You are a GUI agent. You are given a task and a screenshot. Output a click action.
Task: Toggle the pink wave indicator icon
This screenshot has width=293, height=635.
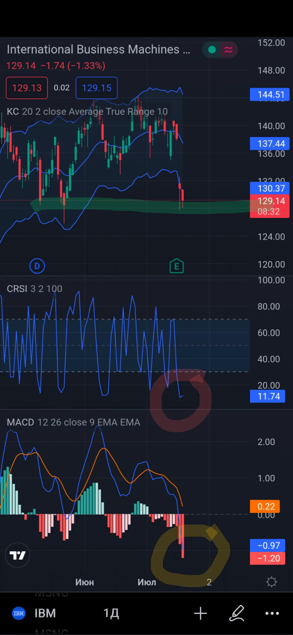(229, 50)
